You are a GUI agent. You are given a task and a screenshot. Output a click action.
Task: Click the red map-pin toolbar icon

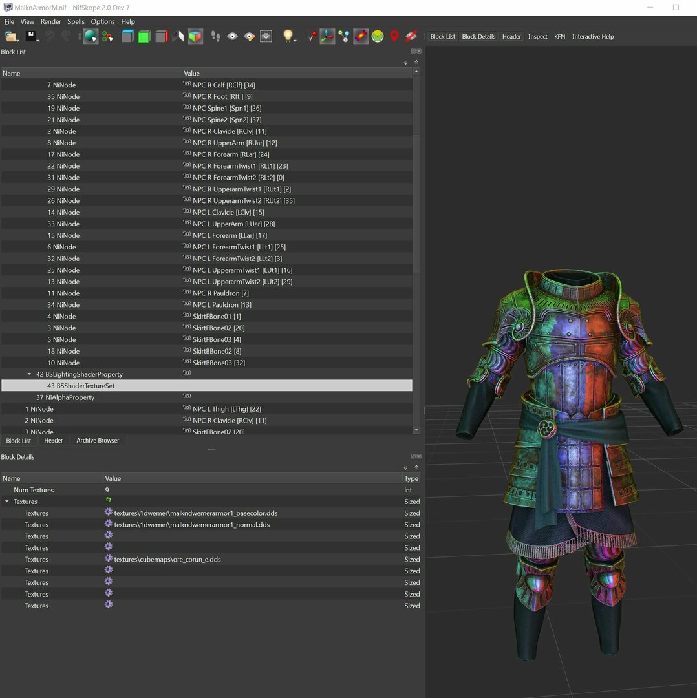(x=394, y=36)
